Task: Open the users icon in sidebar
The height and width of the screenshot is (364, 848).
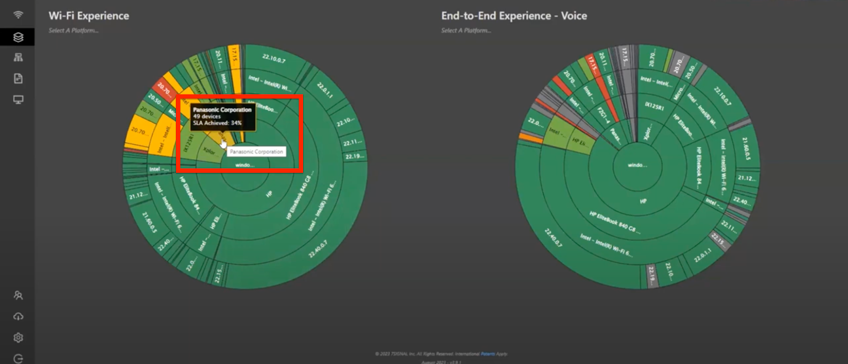Action: 18,295
